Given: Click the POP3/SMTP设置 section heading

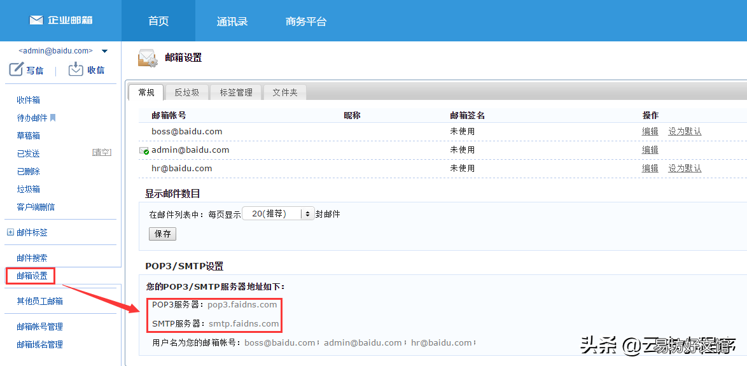Looking at the screenshot, I should (185, 267).
